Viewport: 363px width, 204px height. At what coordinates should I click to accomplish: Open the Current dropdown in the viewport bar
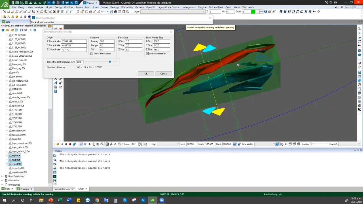(x=359, y=144)
